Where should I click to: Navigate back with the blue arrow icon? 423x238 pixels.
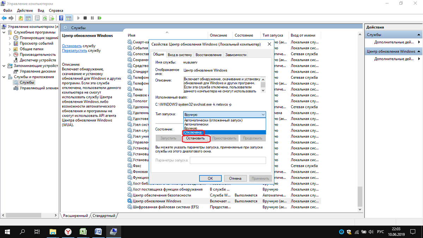pyautogui.click(x=4, y=18)
